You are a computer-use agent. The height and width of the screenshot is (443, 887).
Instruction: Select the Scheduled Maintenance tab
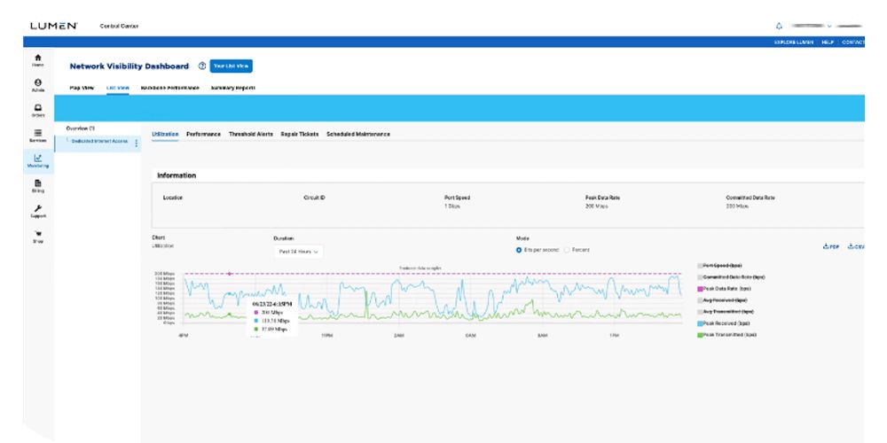point(358,135)
